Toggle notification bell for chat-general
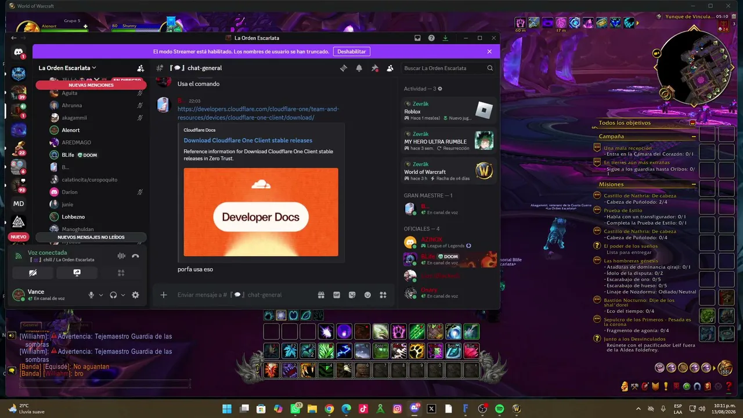The image size is (743, 418). 359,68
